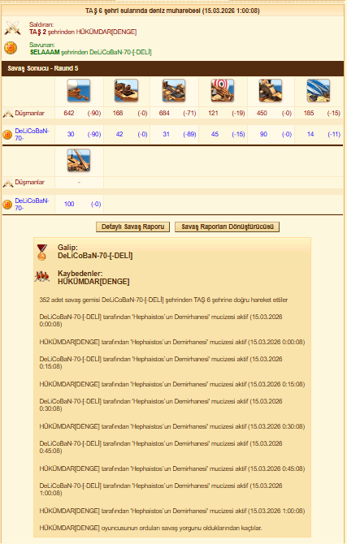Click enemy count 121
This screenshot has width=347, height=544.
tap(213, 113)
